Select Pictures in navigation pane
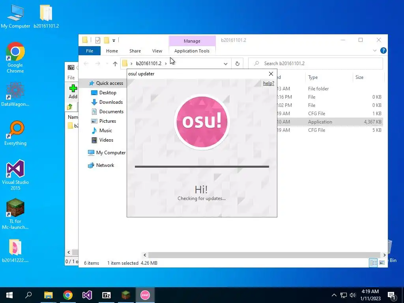 [x=107, y=121]
